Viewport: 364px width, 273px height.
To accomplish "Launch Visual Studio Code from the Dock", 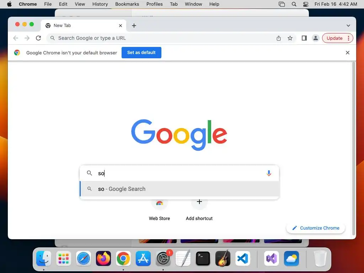I will pos(243,258).
